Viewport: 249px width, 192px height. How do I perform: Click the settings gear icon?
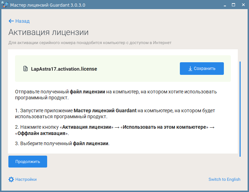(11, 179)
